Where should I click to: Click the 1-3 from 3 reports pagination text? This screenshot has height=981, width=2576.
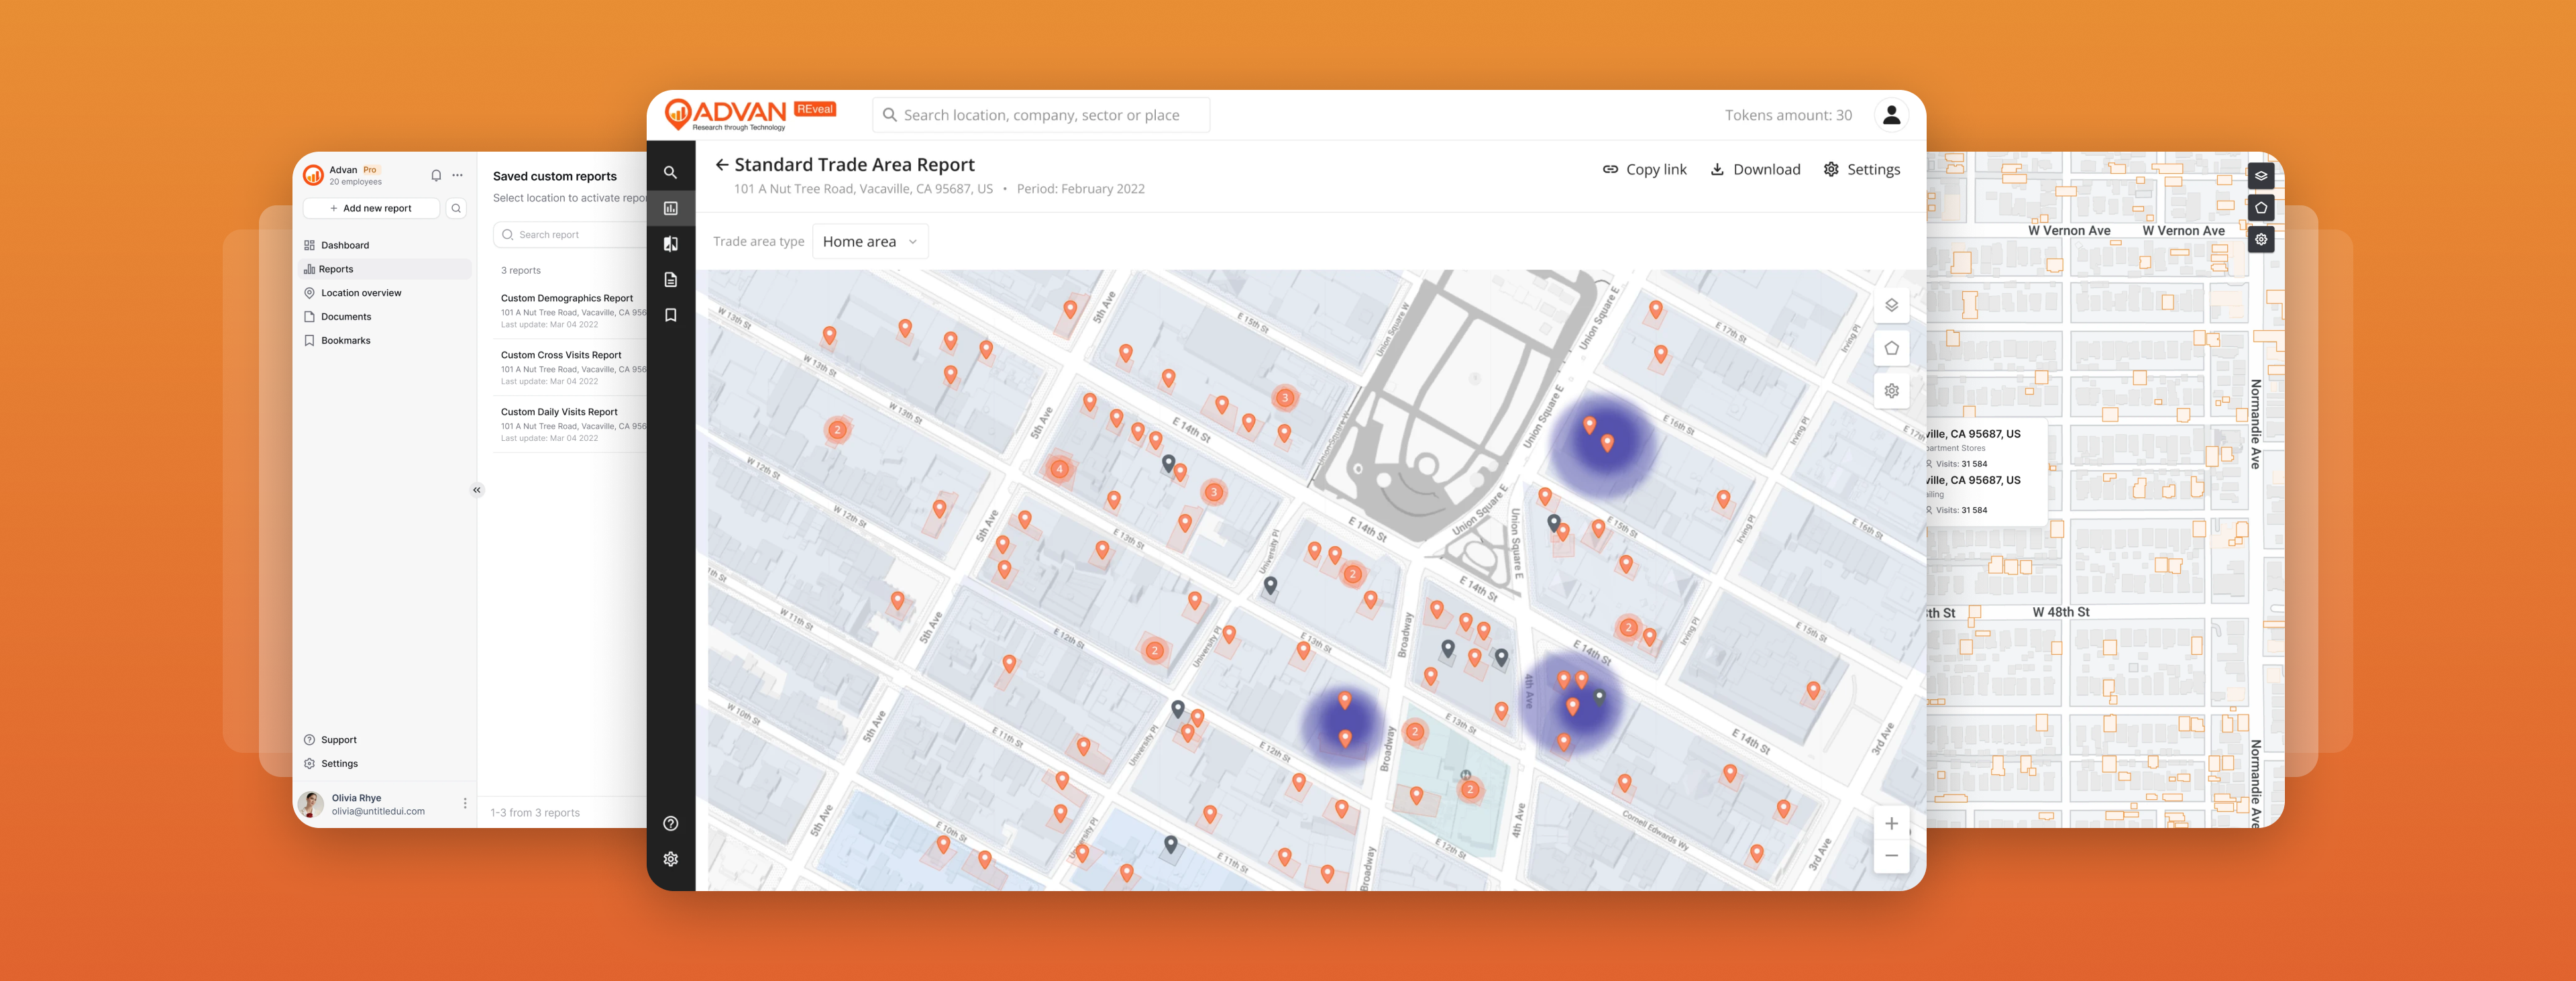pos(535,813)
